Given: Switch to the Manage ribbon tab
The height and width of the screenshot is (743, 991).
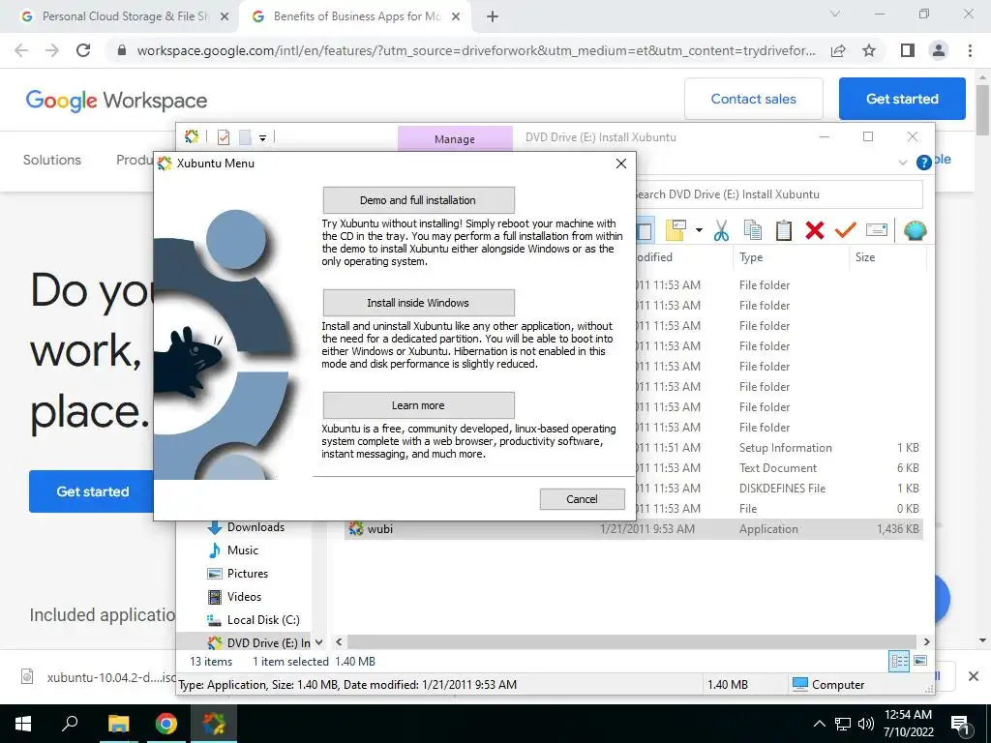Looking at the screenshot, I should click(455, 139).
